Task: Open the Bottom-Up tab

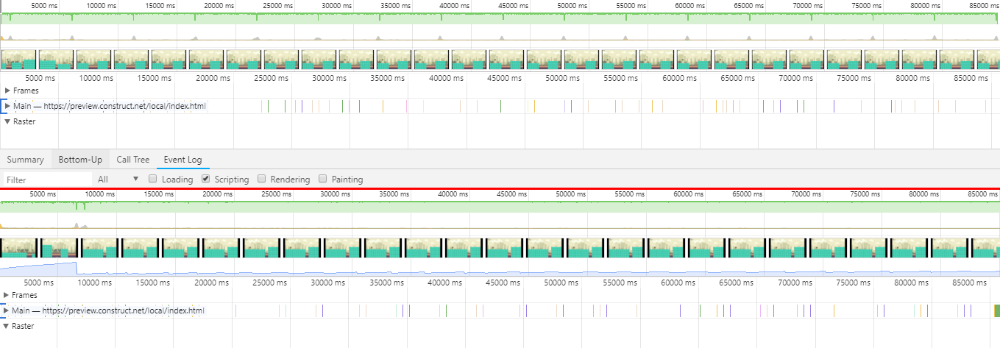Action: (x=80, y=160)
